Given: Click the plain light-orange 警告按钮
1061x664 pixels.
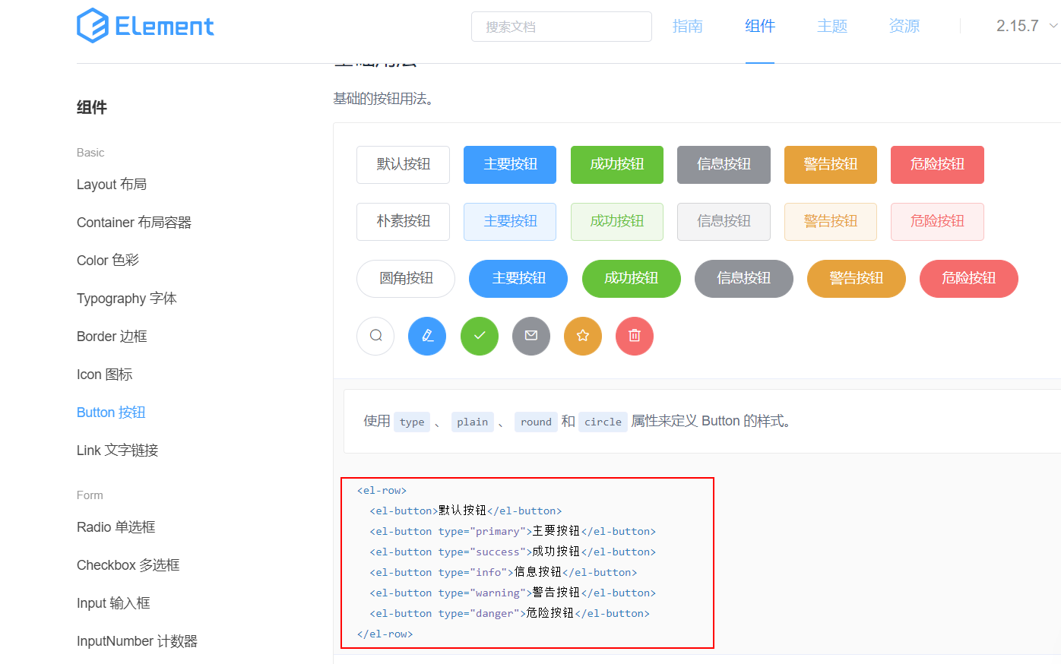Looking at the screenshot, I should click(x=831, y=222).
